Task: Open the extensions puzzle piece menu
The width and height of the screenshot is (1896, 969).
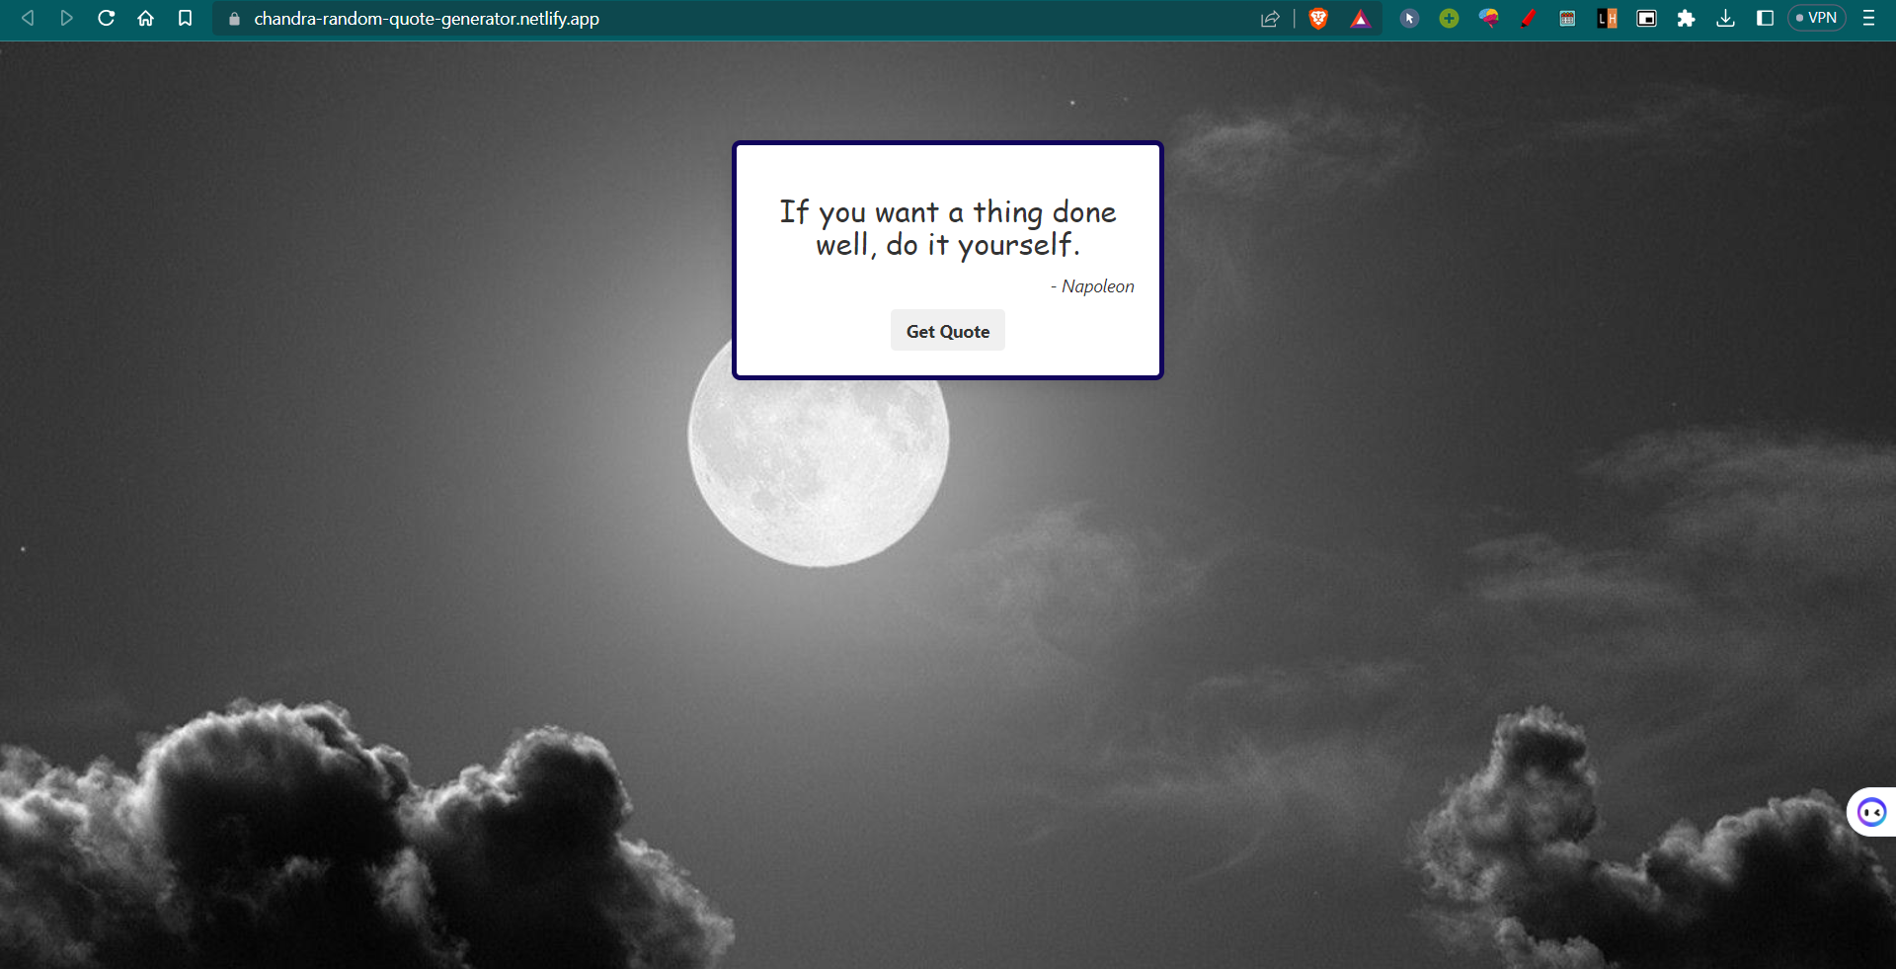Action: click(x=1687, y=18)
